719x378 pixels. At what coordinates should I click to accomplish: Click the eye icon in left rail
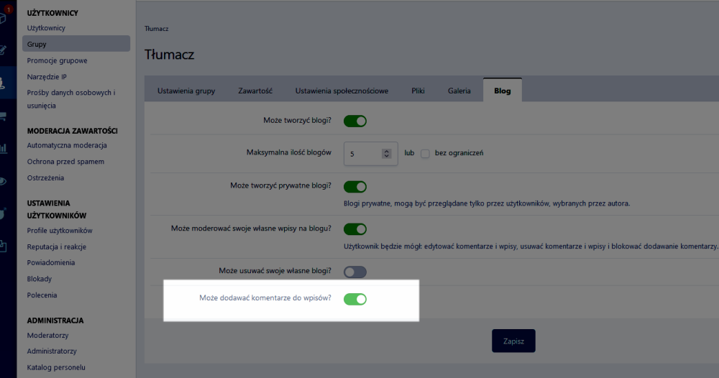pos(4,181)
